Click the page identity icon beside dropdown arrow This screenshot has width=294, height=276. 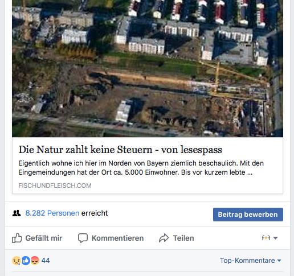(x=266, y=238)
